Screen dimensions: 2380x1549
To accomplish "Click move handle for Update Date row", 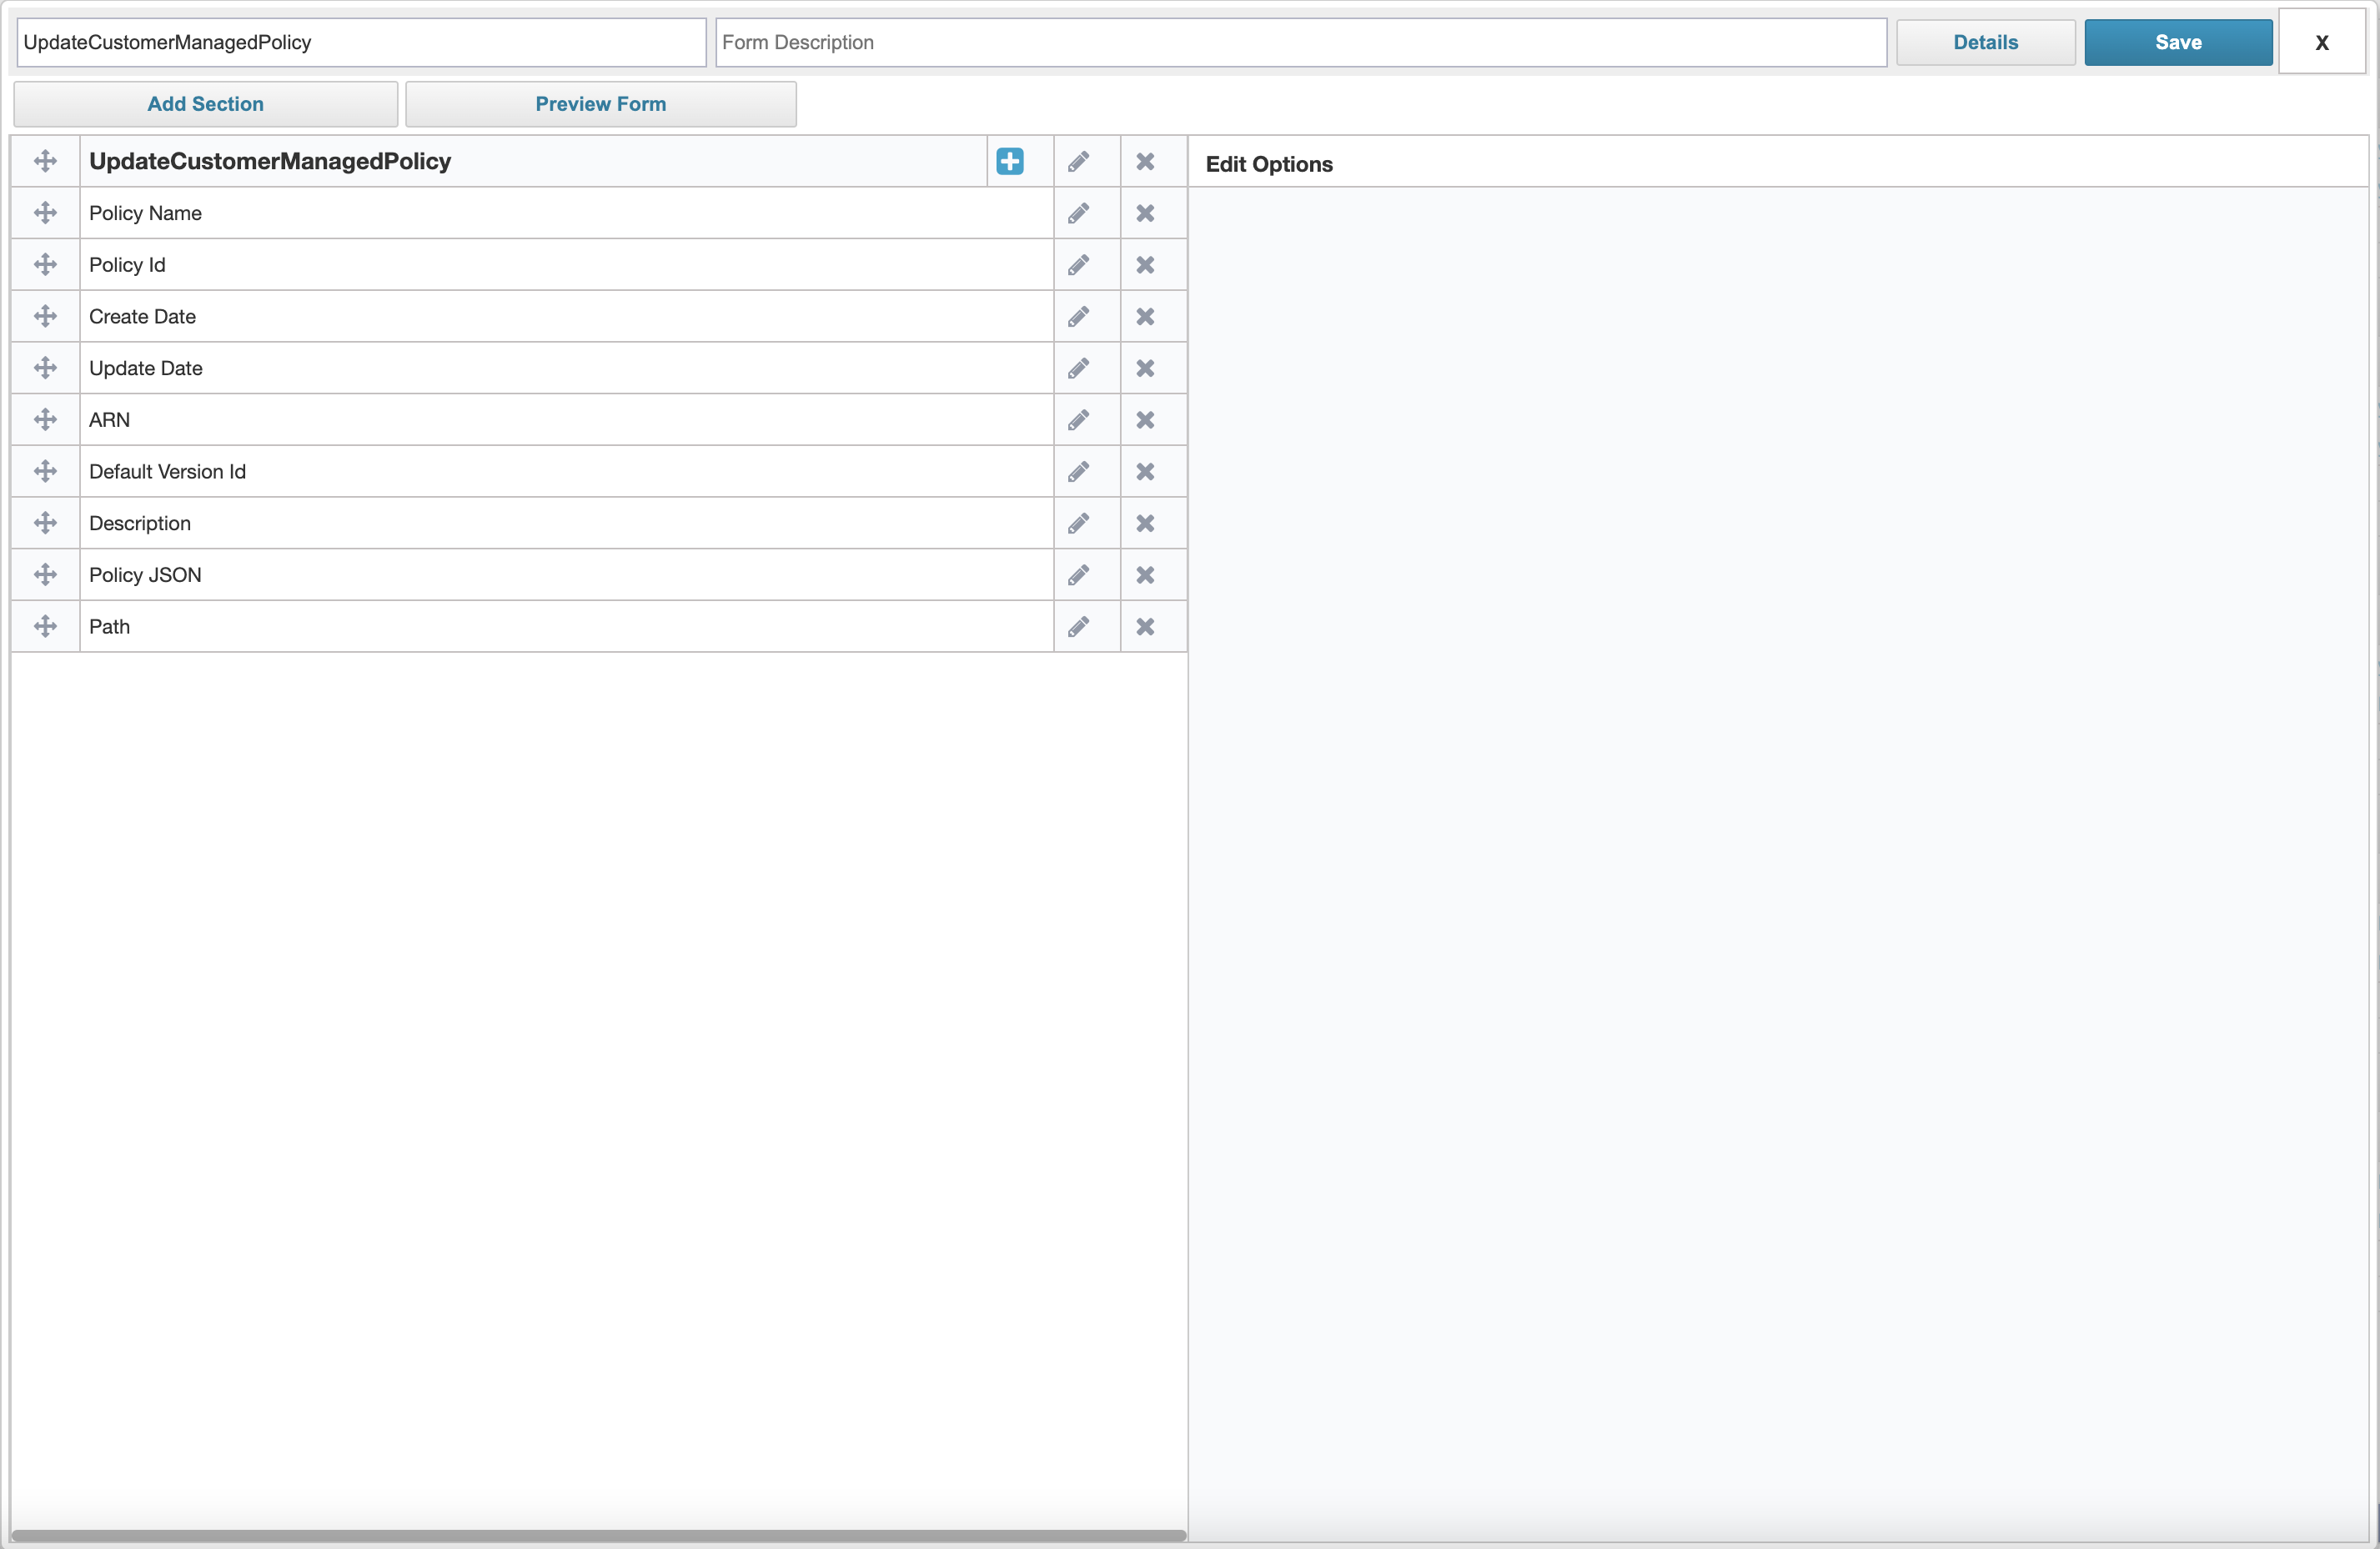I will point(45,368).
